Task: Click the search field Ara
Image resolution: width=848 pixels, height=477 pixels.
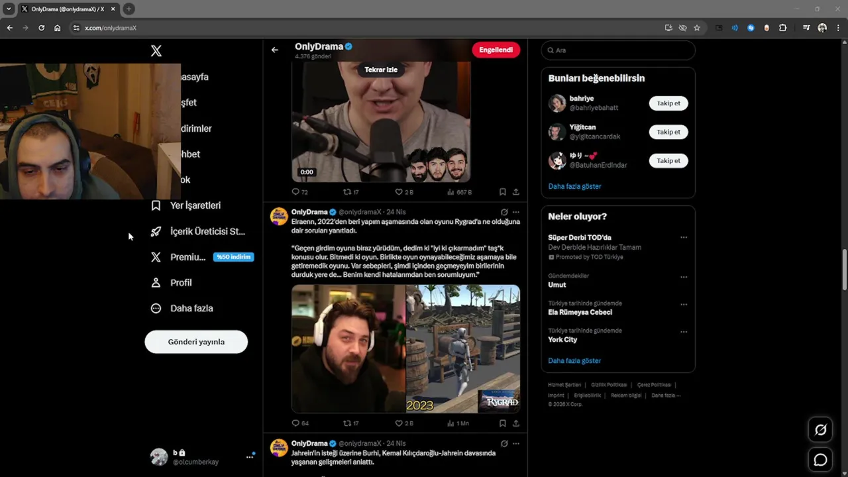Action: [618, 50]
